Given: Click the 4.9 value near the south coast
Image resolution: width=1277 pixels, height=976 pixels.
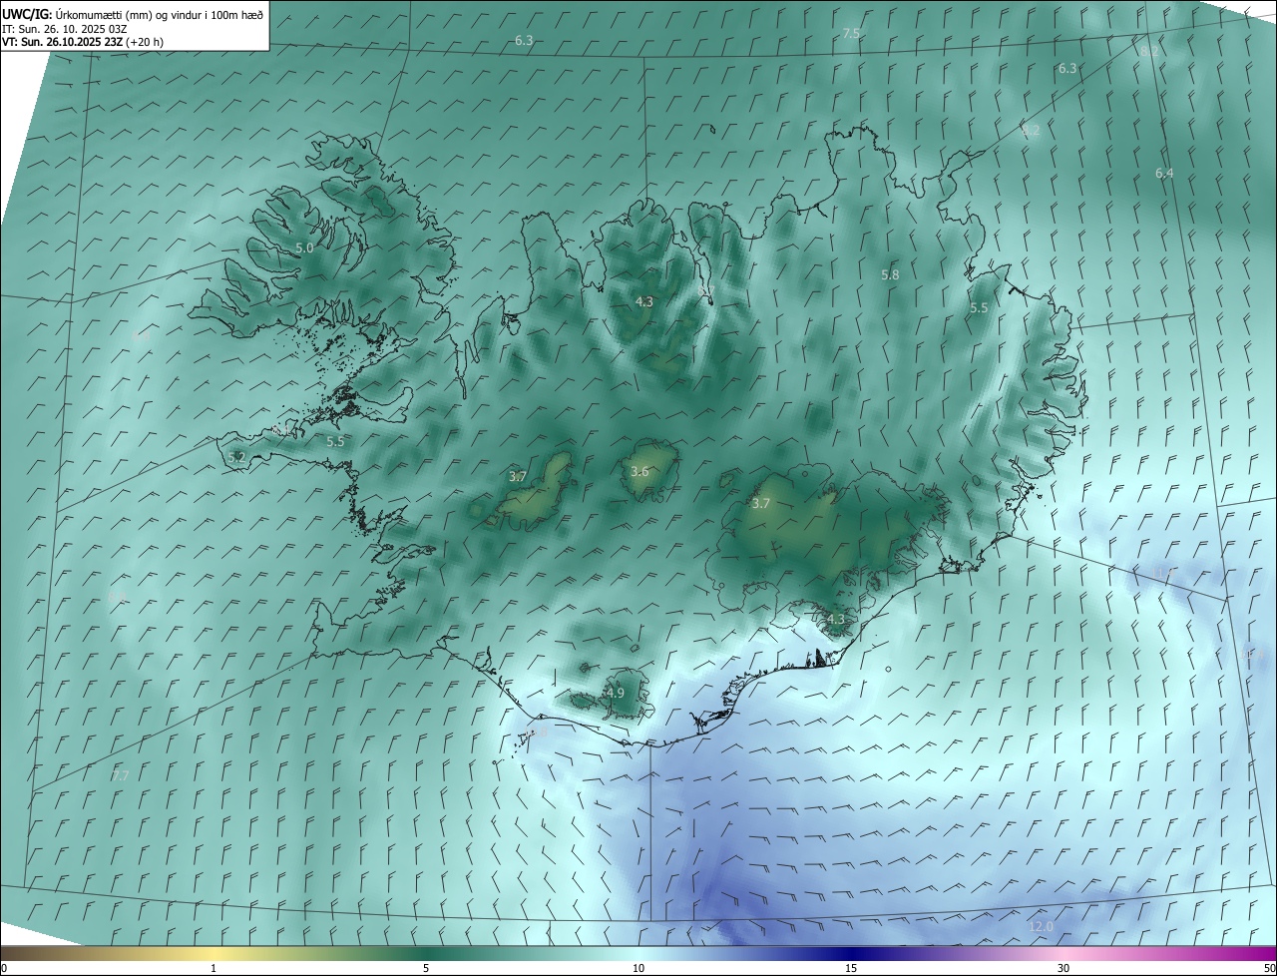Looking at the screenshot, I should coord(615,693).
